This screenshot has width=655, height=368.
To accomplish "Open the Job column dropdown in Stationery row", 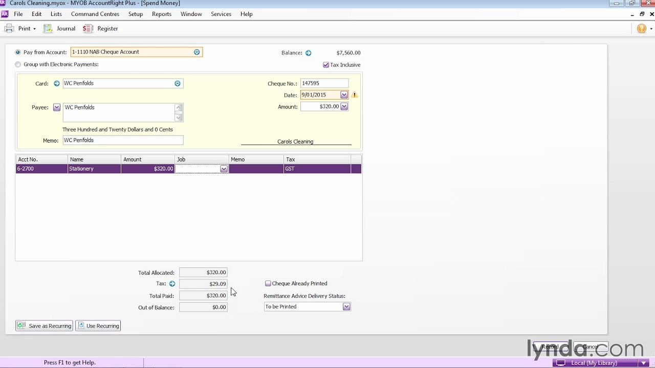I will 224,169.
